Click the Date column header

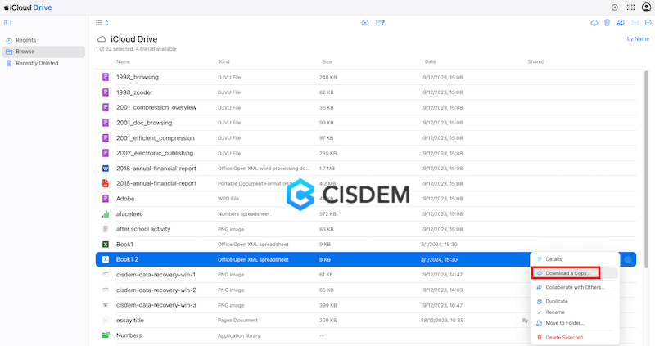430,61
